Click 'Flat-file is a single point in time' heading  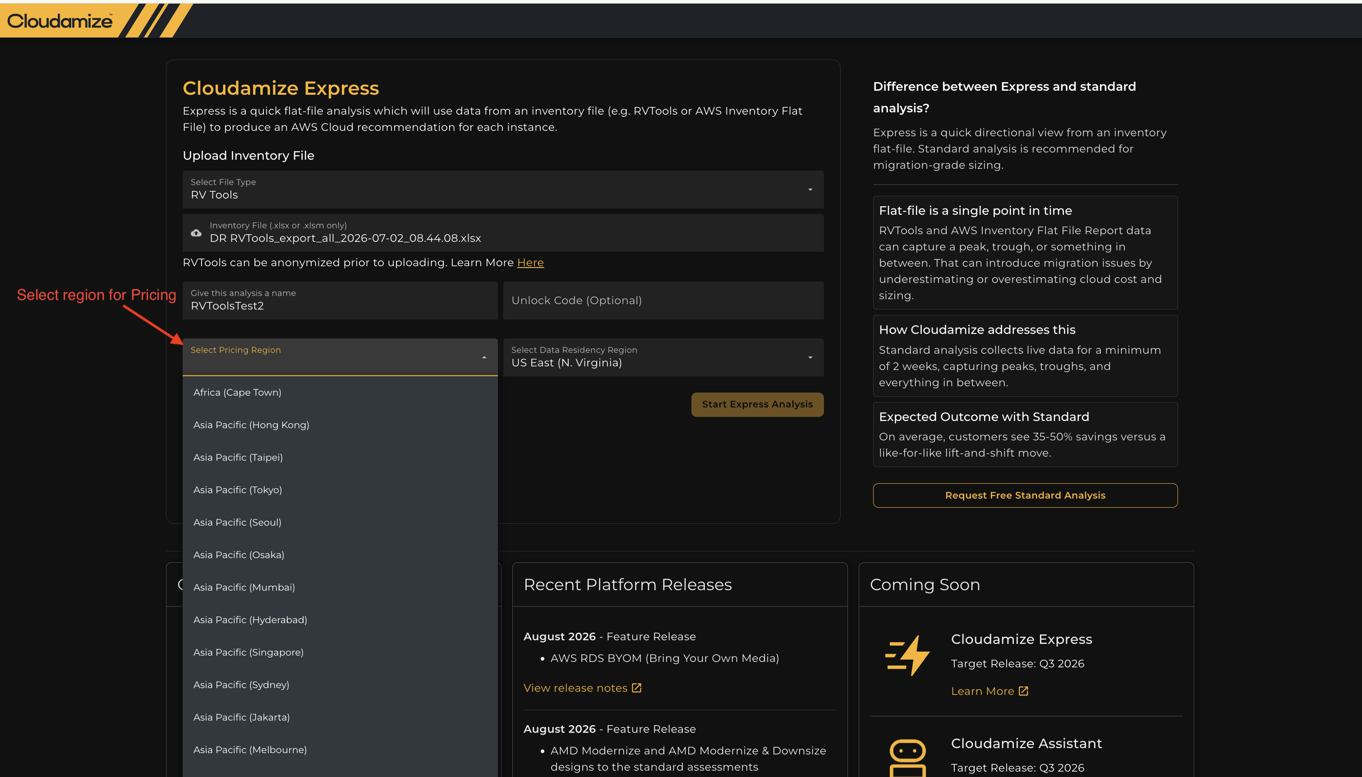(x=975, y=211)
